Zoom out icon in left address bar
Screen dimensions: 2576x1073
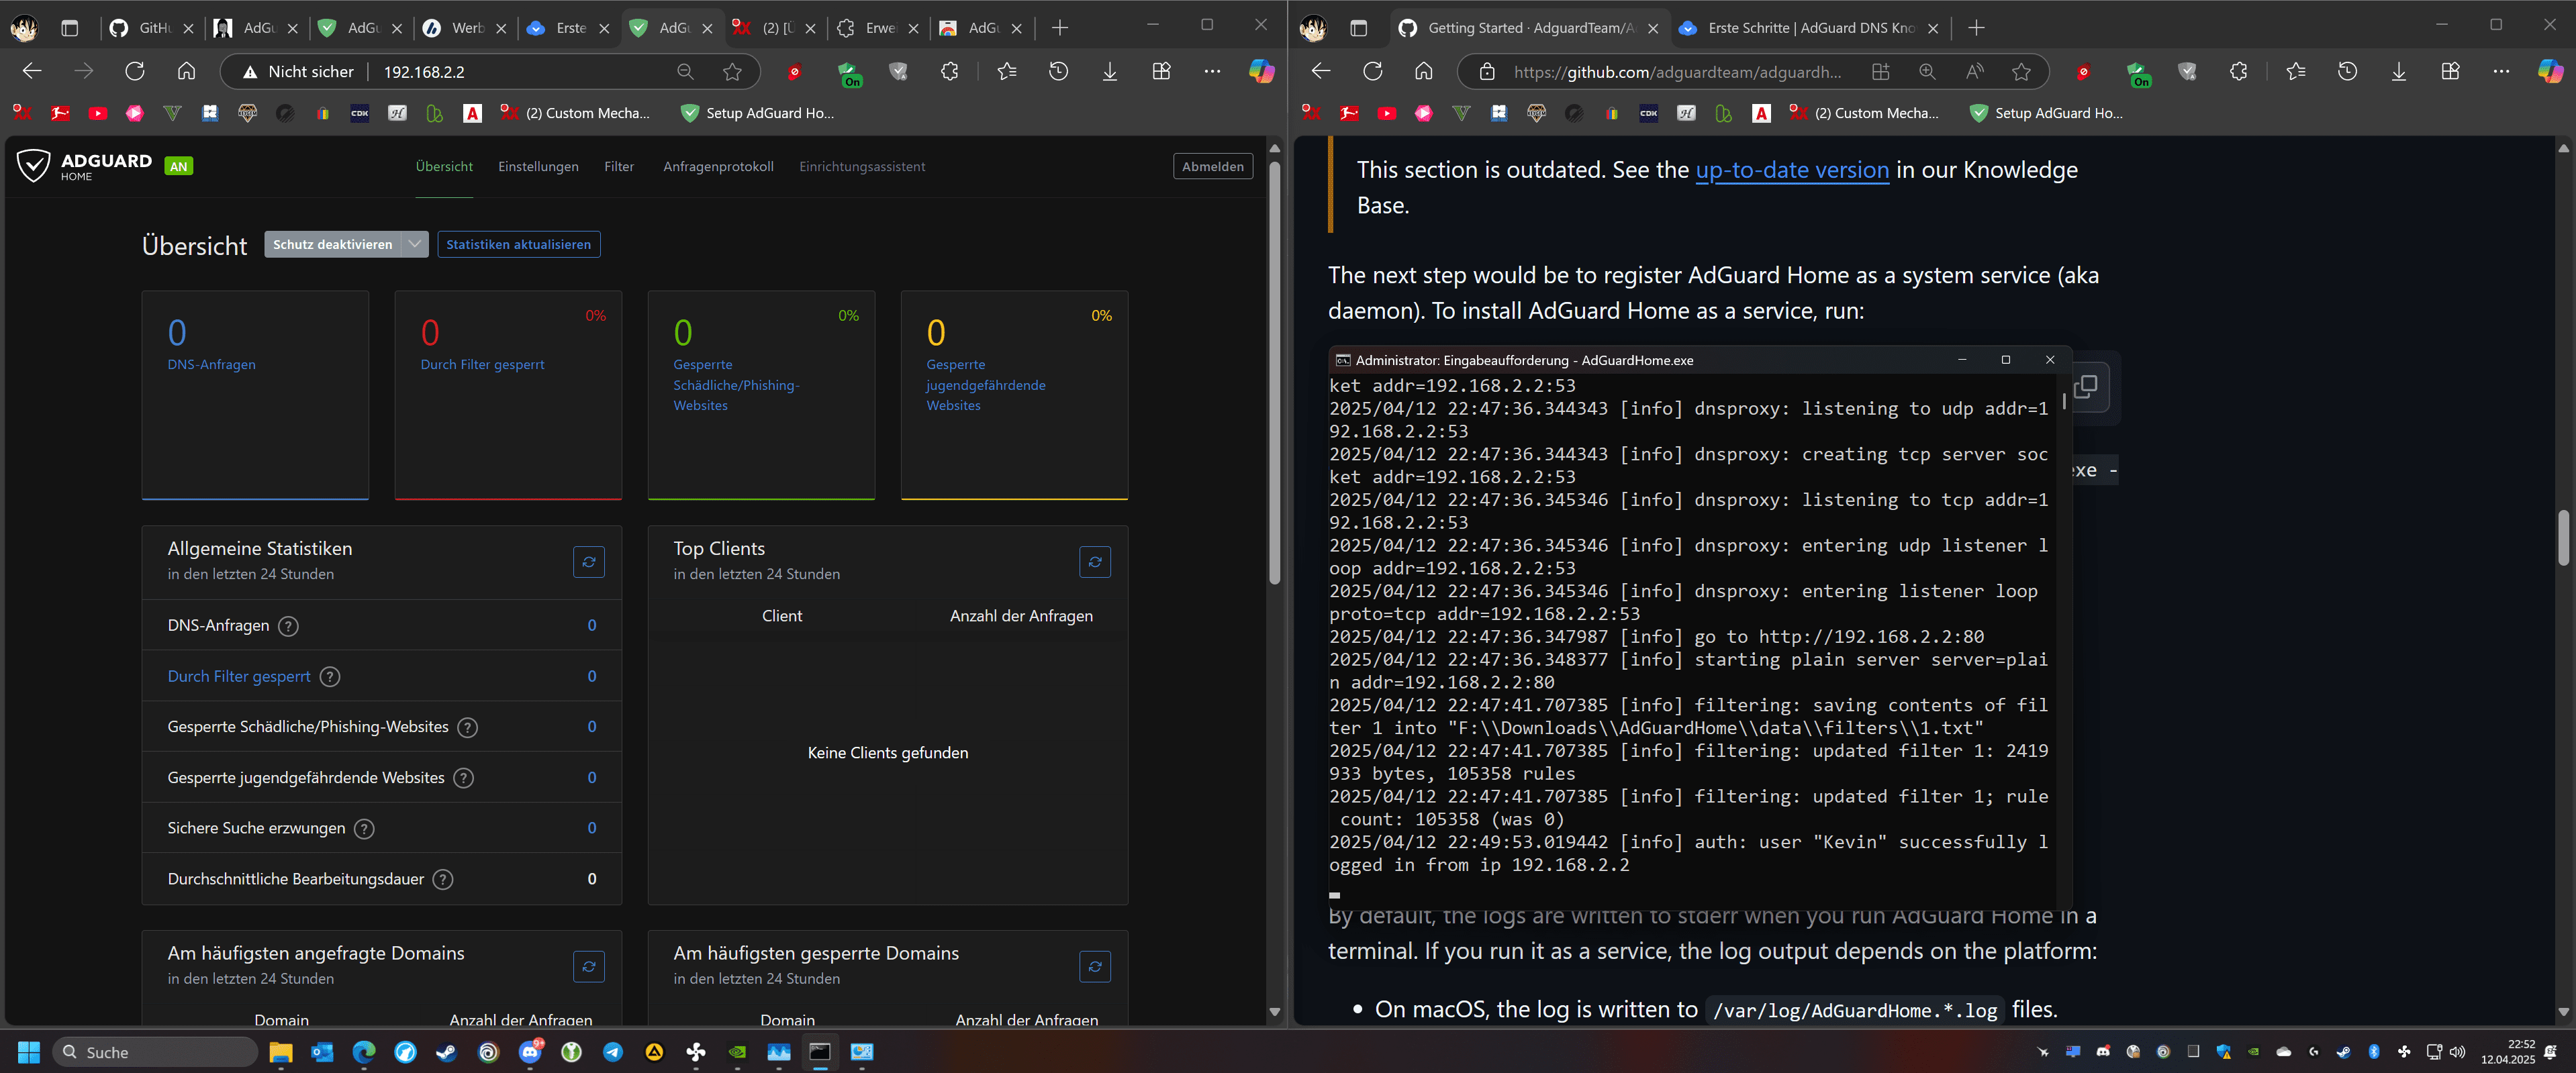point(685,71)
